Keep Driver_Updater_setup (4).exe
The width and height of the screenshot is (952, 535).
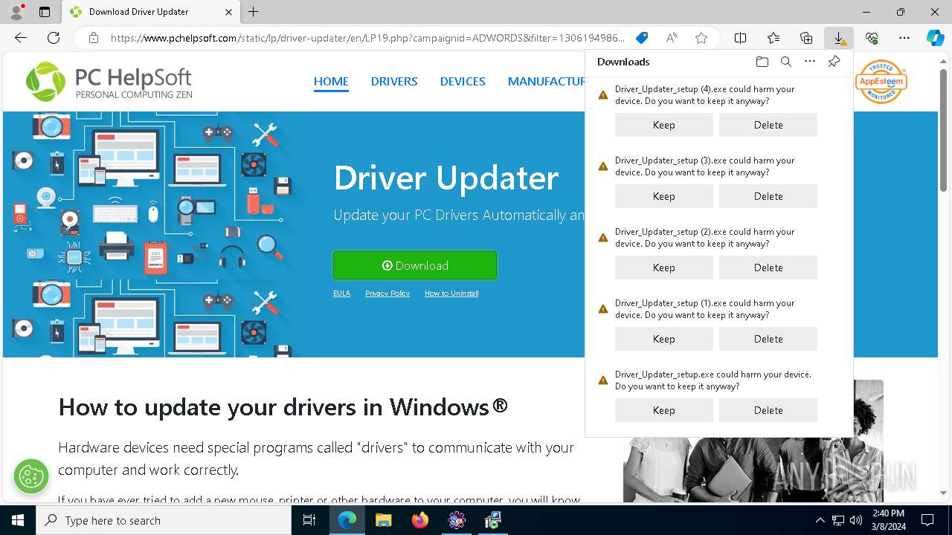point(664,125)
